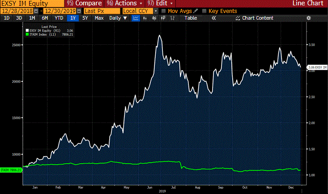Viewport: 328px width, 194px height.
Task: Switch to Table view
Action: point(191,18)
